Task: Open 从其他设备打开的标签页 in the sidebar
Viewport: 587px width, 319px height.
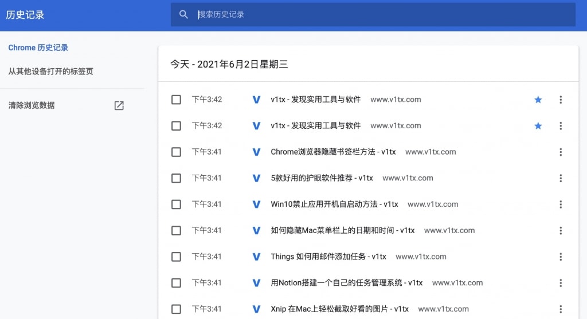Action: (50, 72)
